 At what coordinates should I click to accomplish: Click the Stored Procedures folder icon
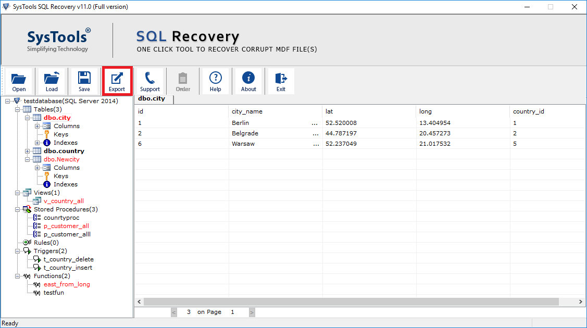27,209
